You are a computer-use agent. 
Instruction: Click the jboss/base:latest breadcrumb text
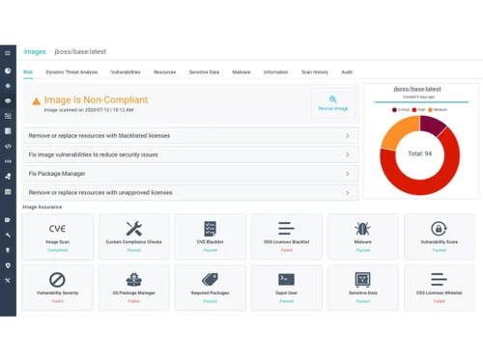click(80, 52)
